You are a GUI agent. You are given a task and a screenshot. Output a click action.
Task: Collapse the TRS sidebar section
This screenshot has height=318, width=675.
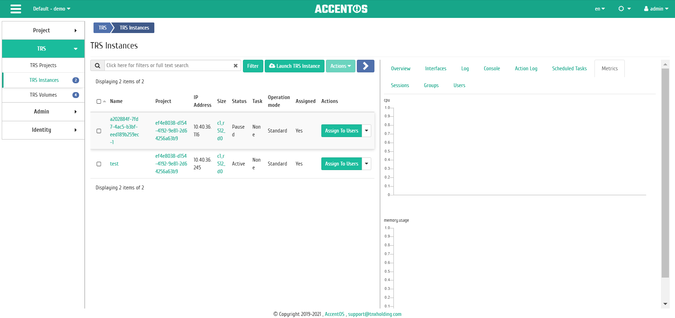point(43,49)
